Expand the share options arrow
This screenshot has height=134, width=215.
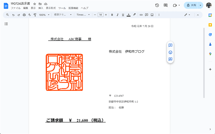point(200,5)
